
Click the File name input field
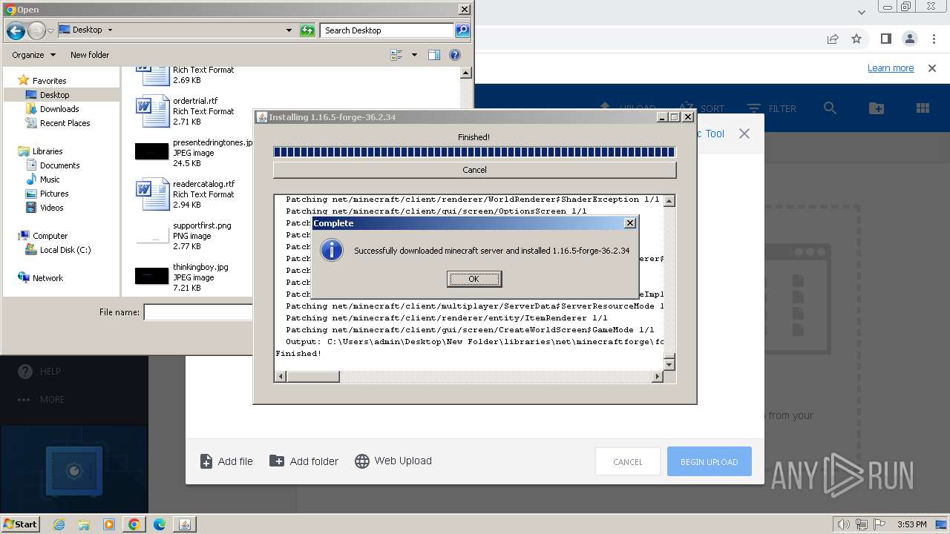coord(198,312)
